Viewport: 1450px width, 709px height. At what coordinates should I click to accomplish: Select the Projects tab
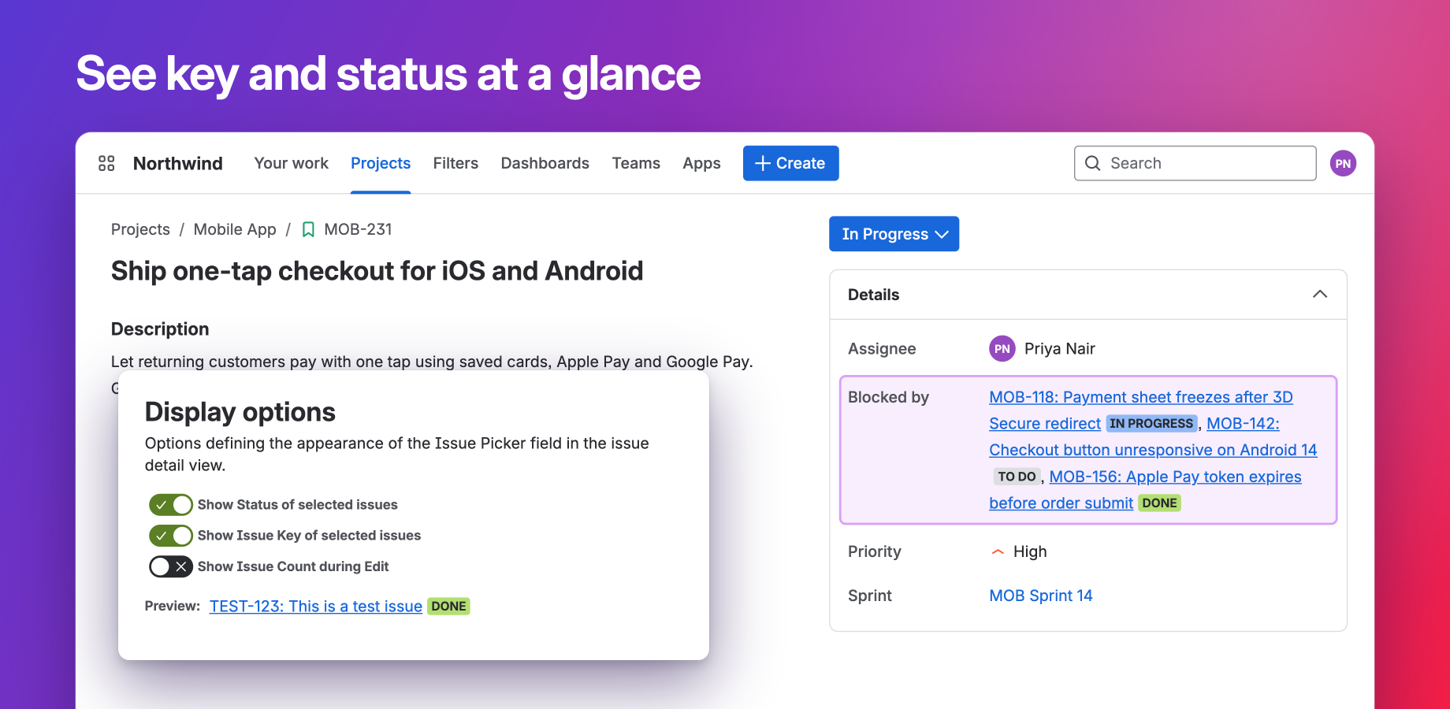381,163
